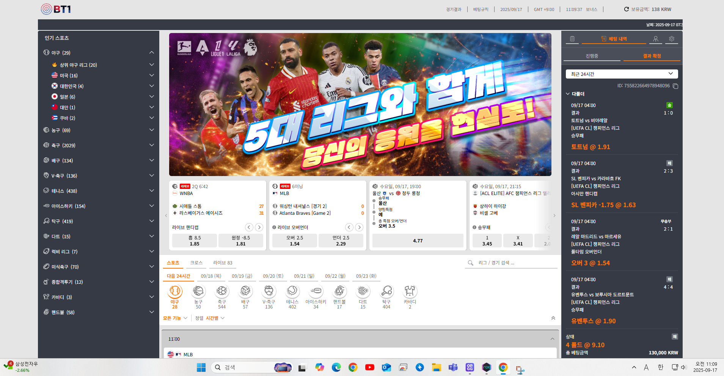Image resolution: width=724 pixels, height=376 pixels.
Task: Expand the 축구 (2029) category
Action: 152,145
